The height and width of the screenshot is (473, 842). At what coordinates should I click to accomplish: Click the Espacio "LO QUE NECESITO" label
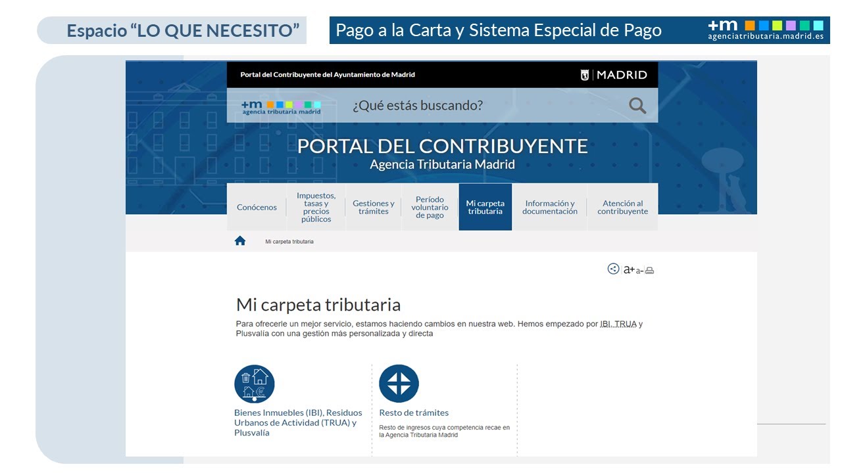point(183,30)
